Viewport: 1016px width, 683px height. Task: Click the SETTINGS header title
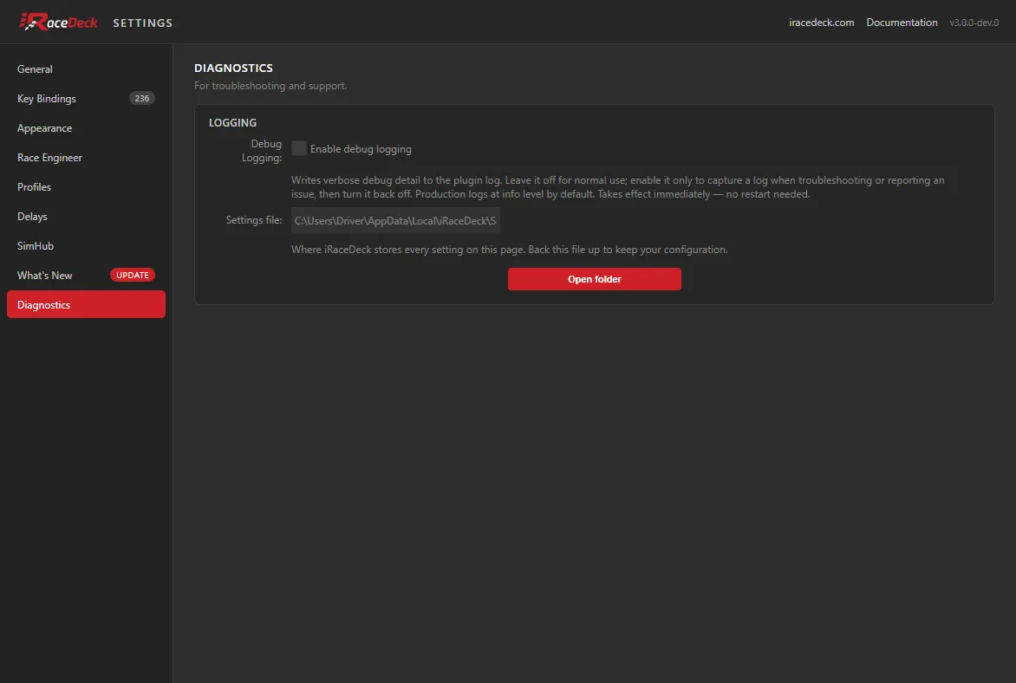pyautogui.click(x=142, y=23)
